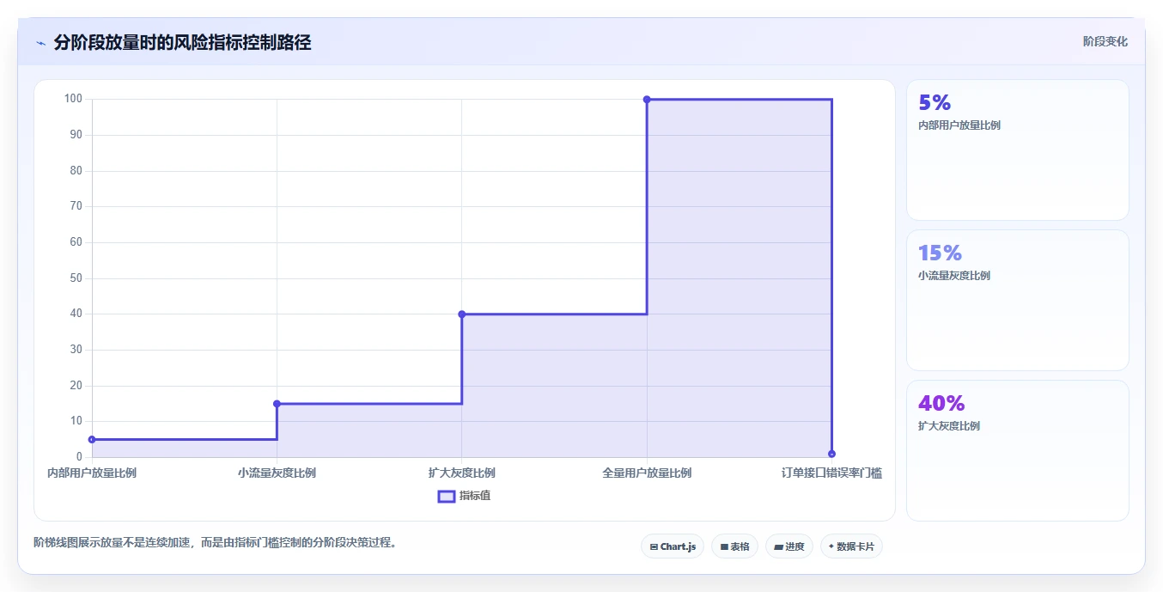Click the x-axis label 内部用户放量比例
Screen dimensions: 1163x592
[x=92, y=473]
